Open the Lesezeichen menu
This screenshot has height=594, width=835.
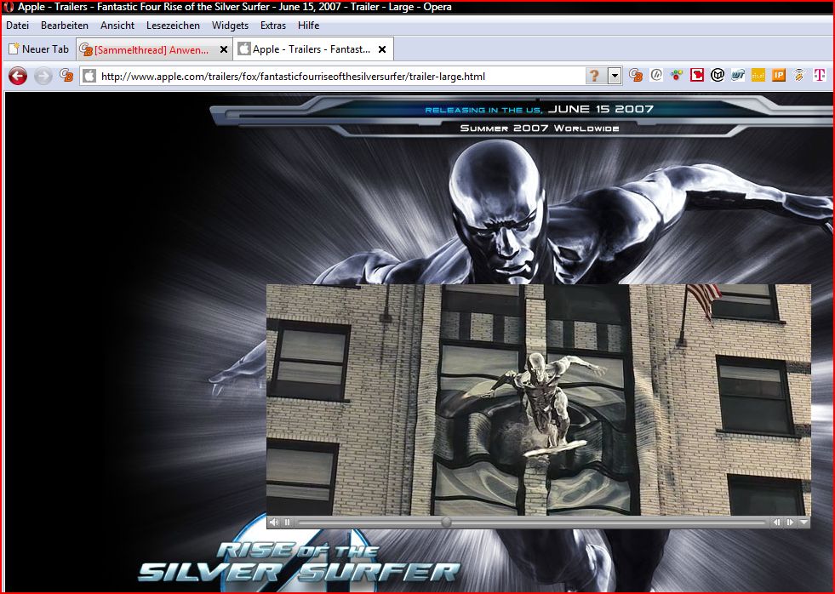point(173,26)
